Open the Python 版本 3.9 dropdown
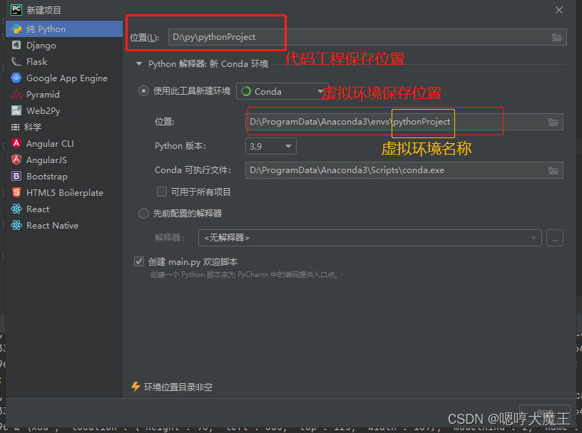The image size is (582, 433). [270, 146]
